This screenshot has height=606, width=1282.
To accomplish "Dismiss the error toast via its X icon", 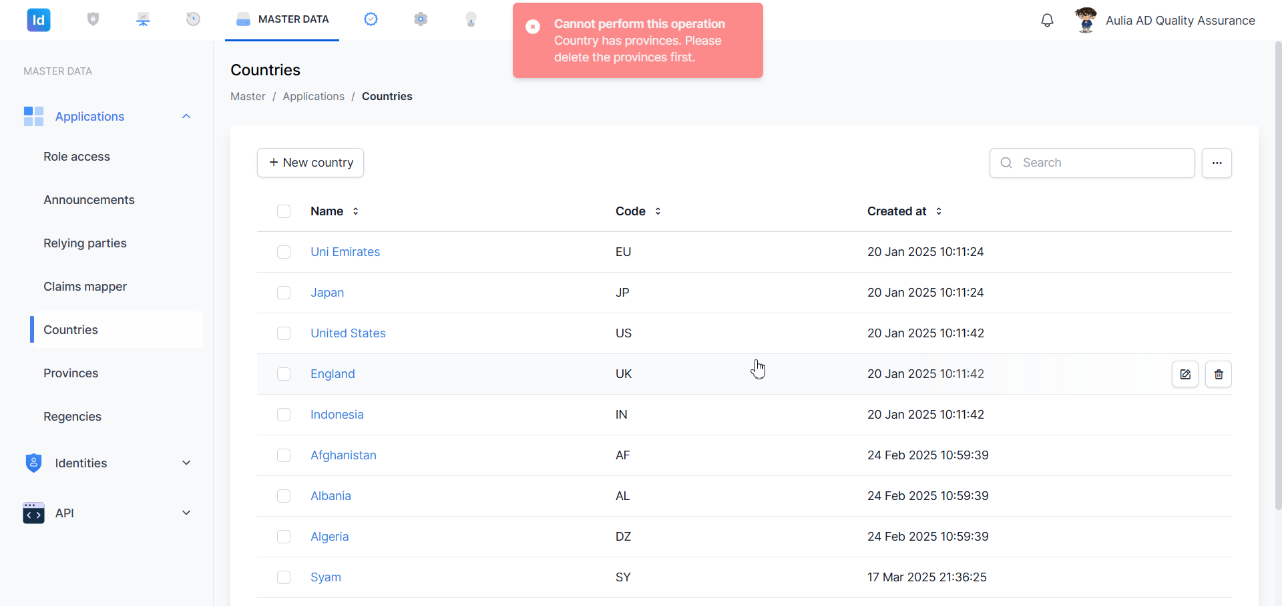I will point(533,27).
